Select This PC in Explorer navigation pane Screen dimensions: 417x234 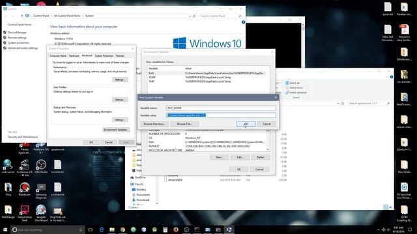(137, 184)
